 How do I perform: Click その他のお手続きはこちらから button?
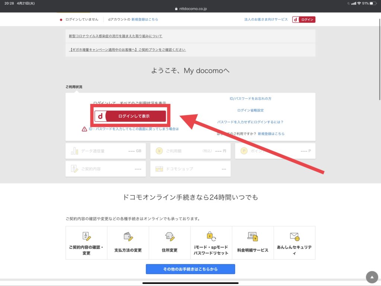[190, 269]
